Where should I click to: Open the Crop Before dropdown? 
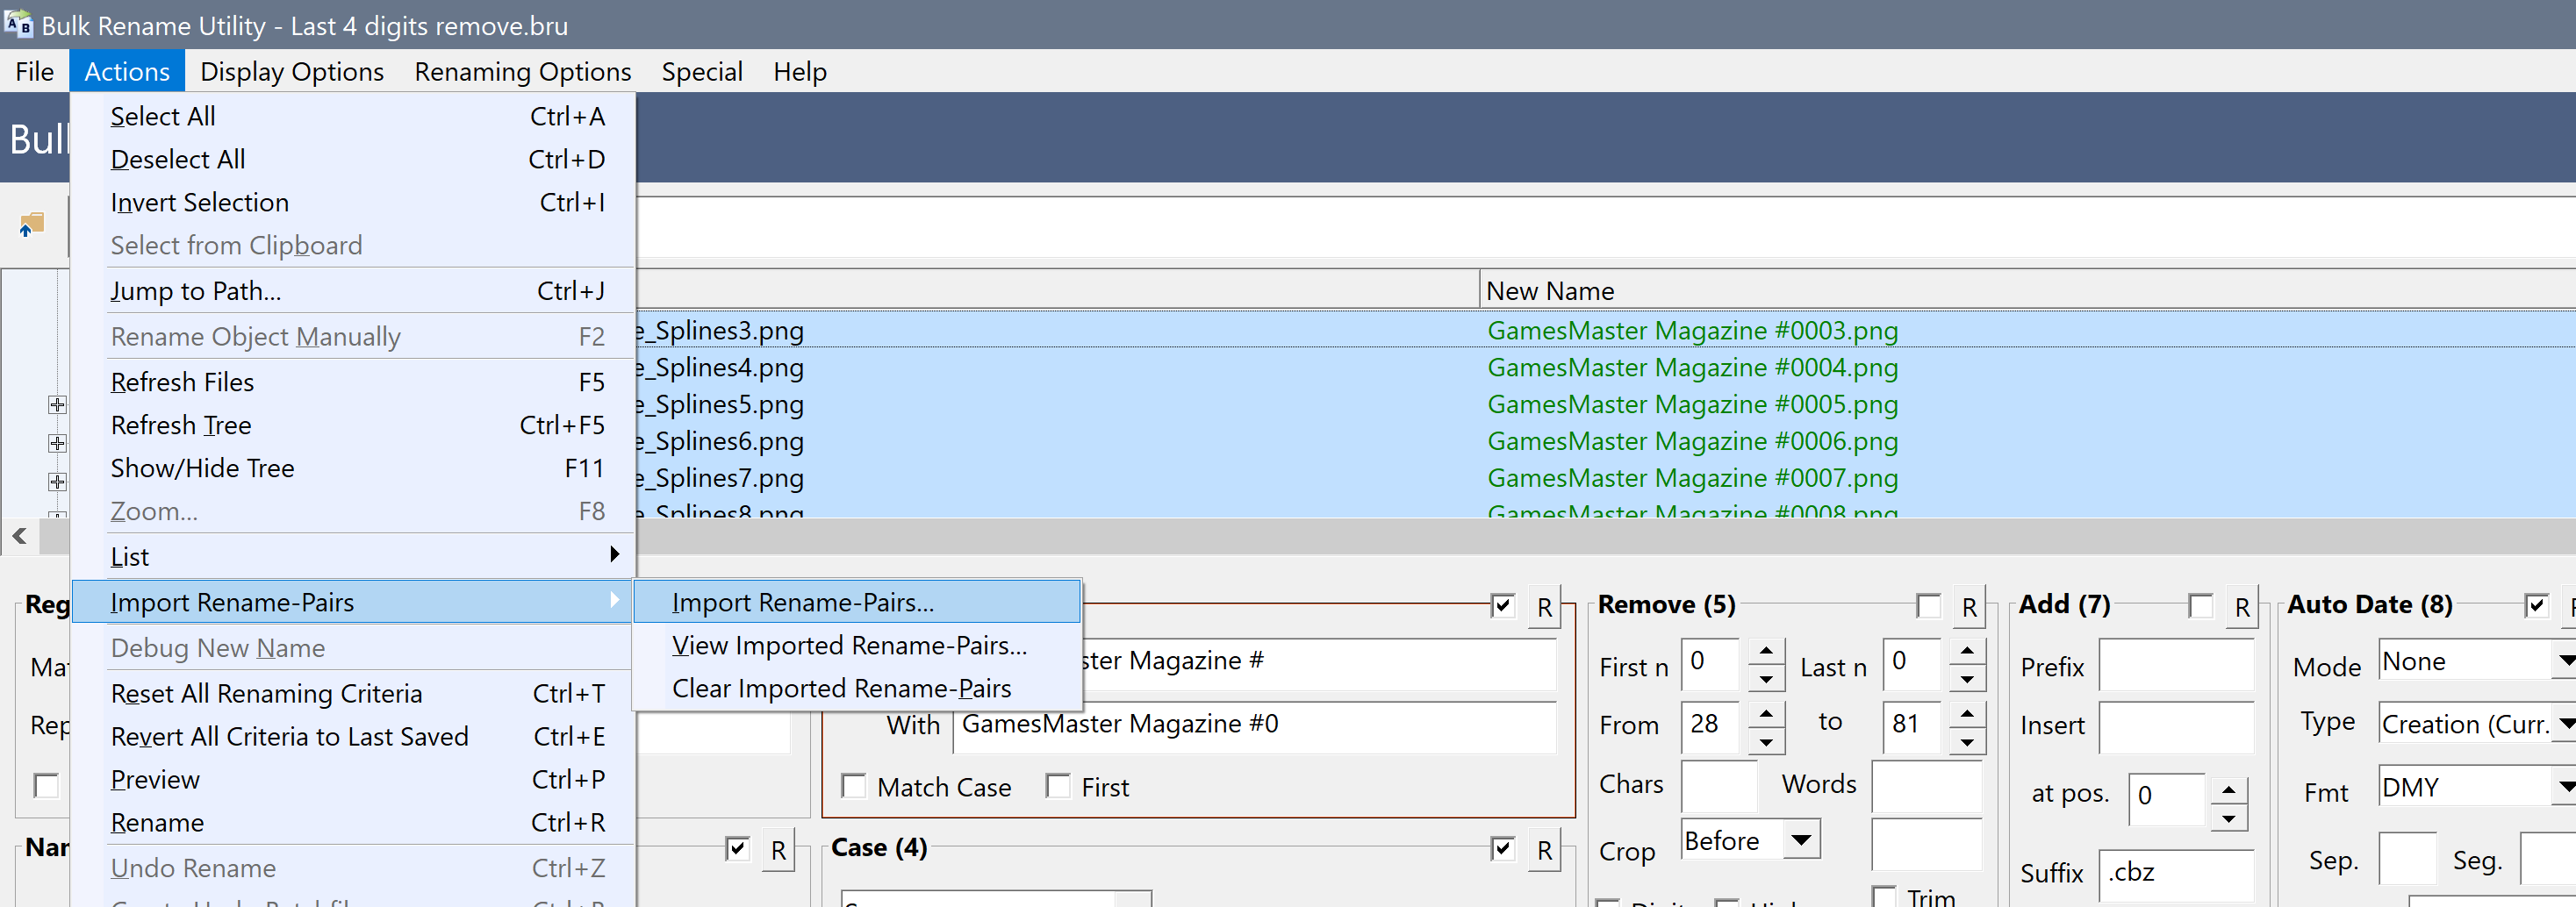pos(1801,839)
